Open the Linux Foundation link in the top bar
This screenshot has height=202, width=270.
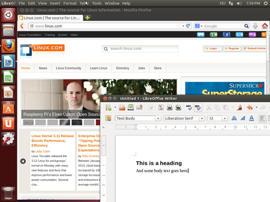(x=30, y=35)
